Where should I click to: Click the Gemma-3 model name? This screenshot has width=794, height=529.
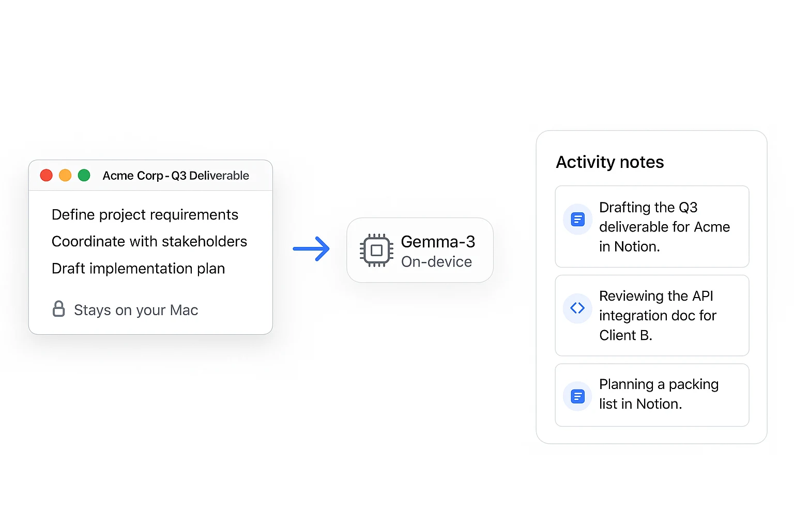click(x=438, y=242)
